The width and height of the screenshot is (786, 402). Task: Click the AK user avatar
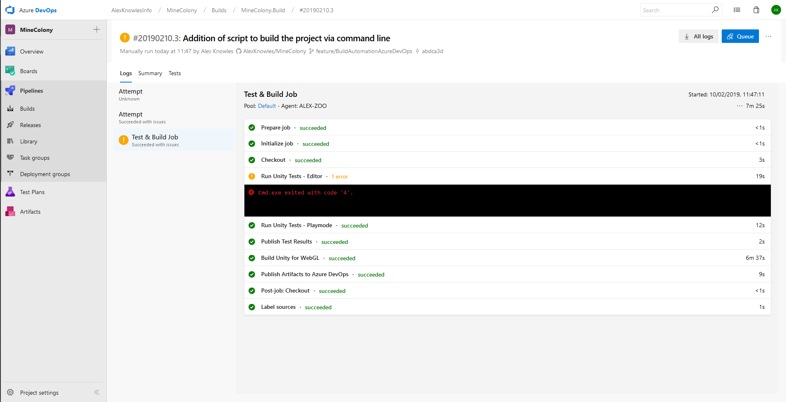point(776,10)
